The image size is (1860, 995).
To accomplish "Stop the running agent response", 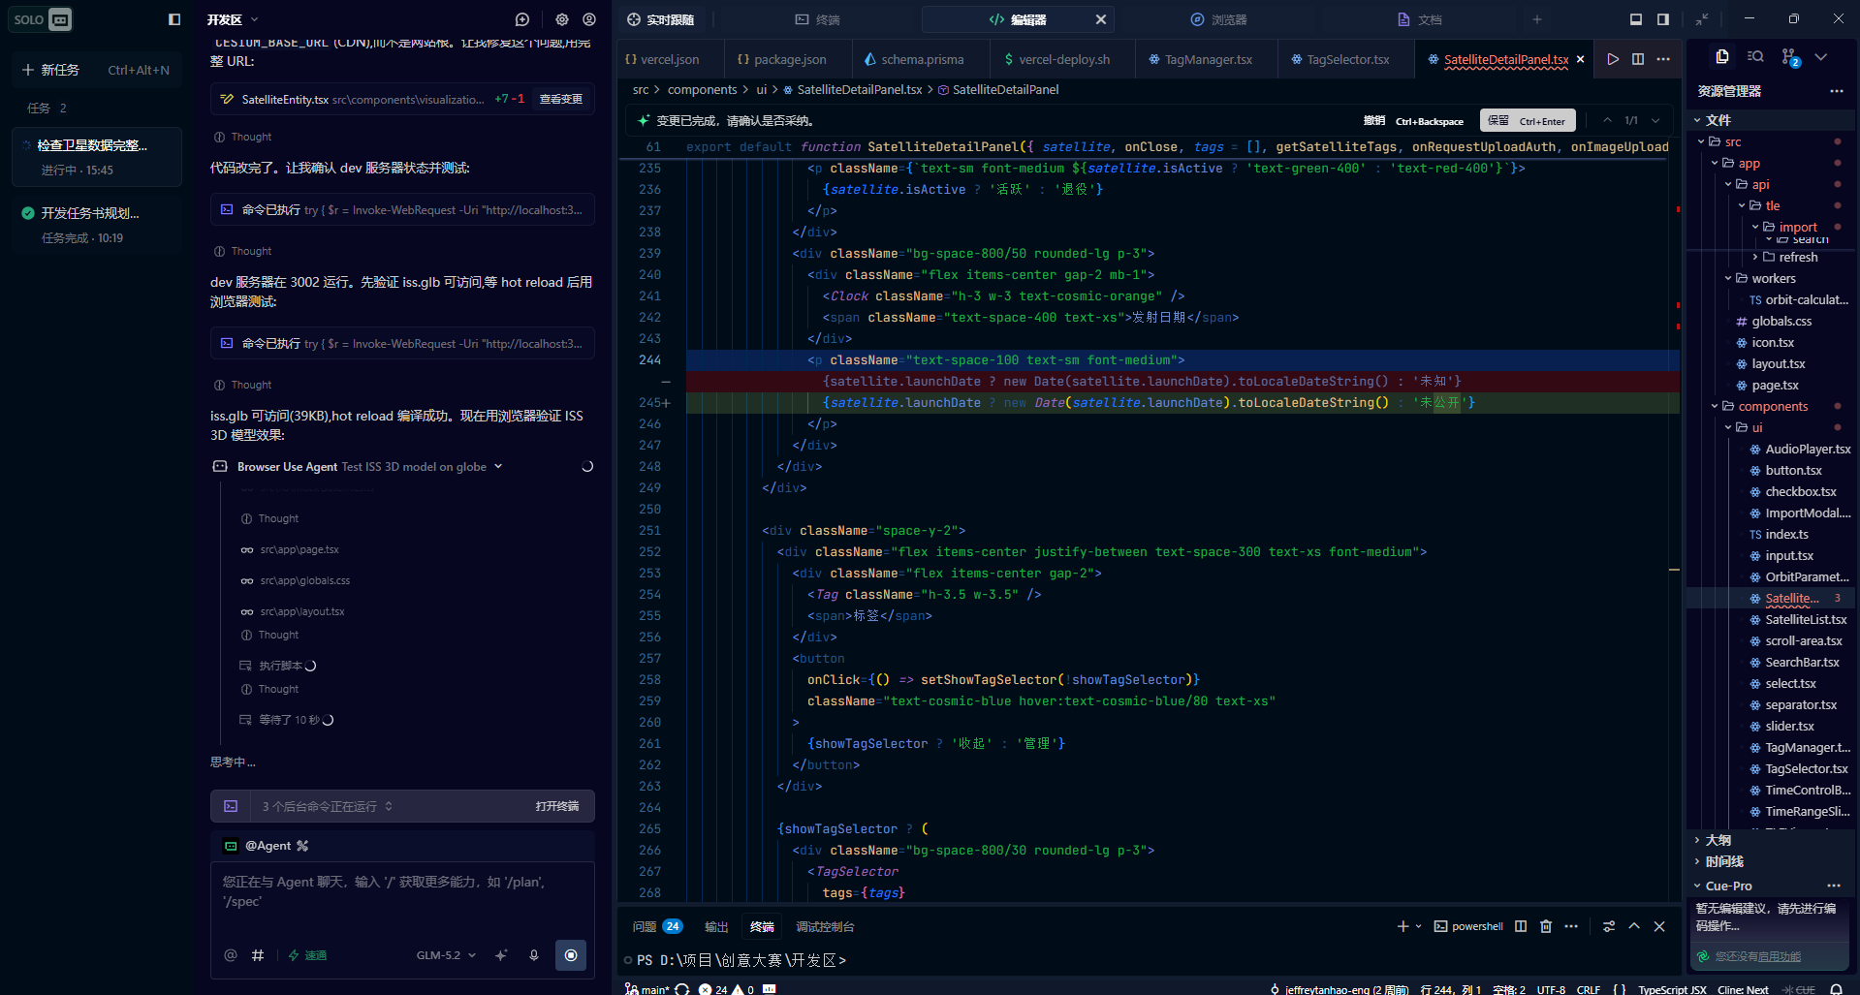I will (x=571, y=955).
